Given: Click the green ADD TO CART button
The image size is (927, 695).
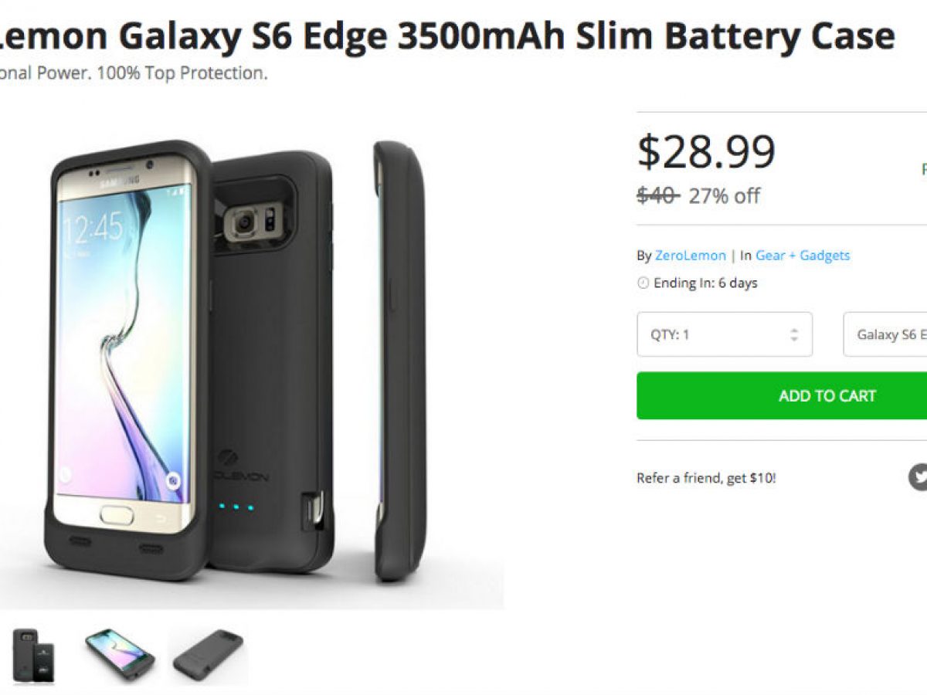Looking at the screenshot, I should 782,396.
